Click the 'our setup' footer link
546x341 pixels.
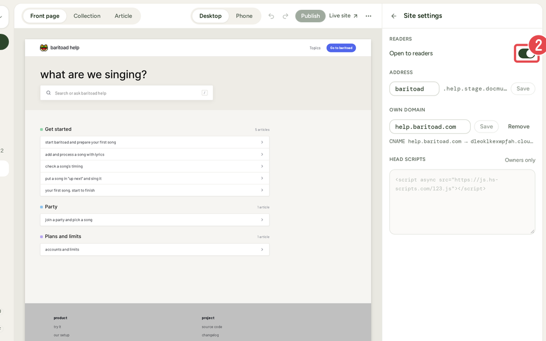(x=61, y=335)
